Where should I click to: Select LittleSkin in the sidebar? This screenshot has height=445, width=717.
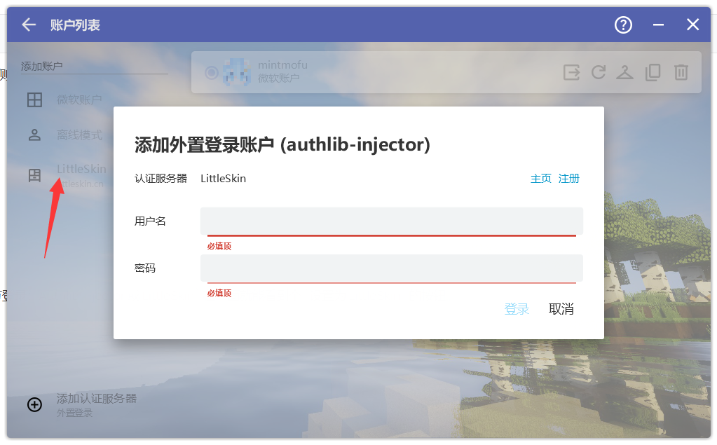(81, 169)
